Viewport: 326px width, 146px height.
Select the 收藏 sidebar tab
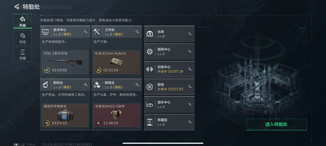point(23,54)
